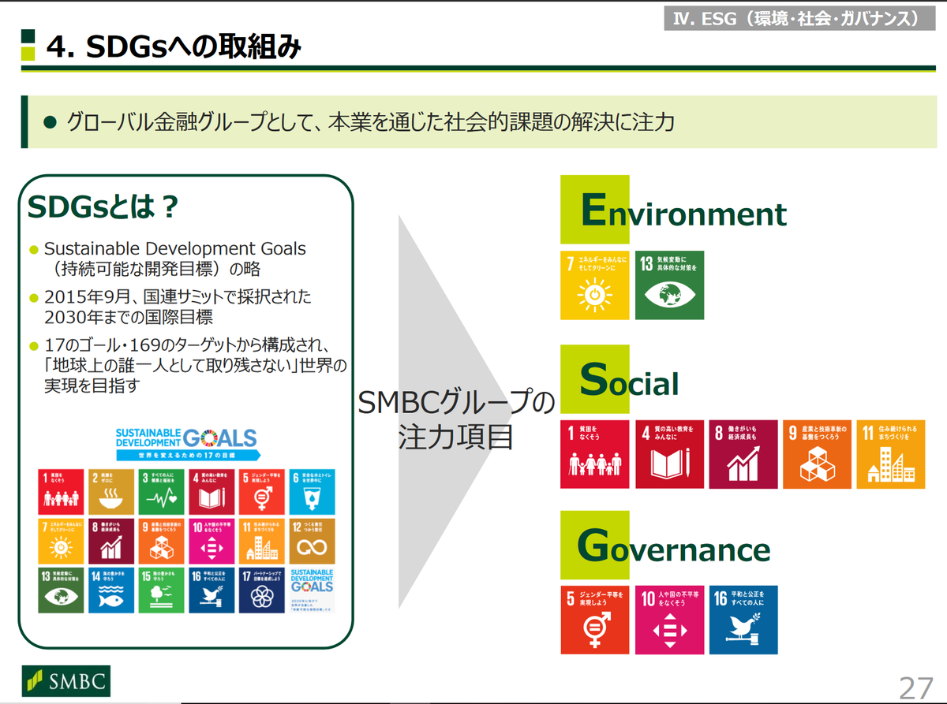Click goal 14 fish tile in the grid
The image size is (947, 704).
[110, 590]
